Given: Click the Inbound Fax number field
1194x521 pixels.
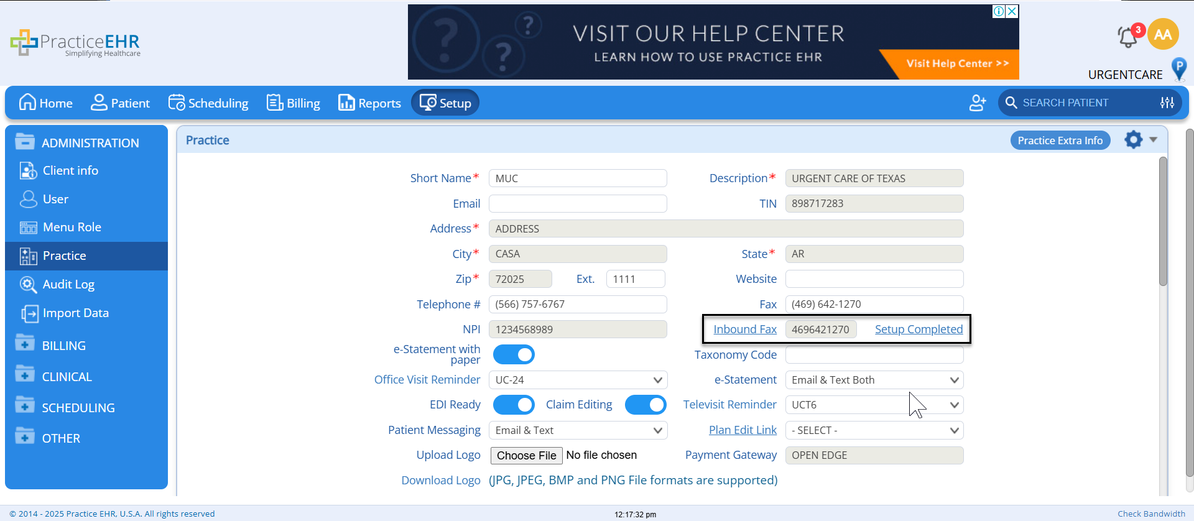Looking at the screenshot, I should [x=821, y=330].
